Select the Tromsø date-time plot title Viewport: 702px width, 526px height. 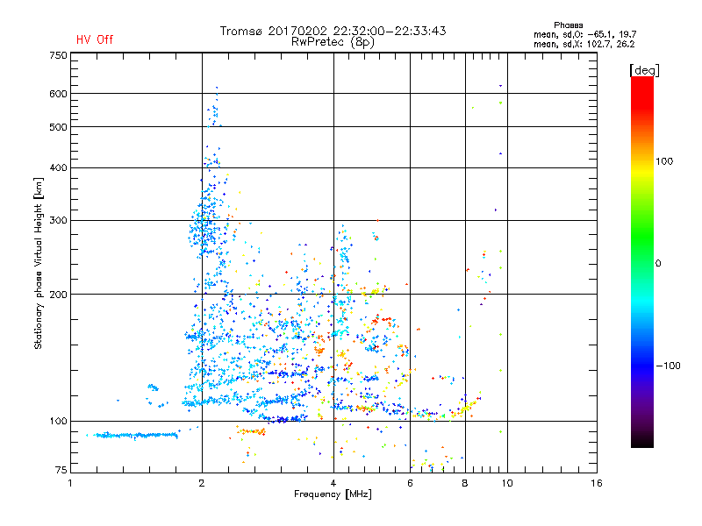coord(333,31)
